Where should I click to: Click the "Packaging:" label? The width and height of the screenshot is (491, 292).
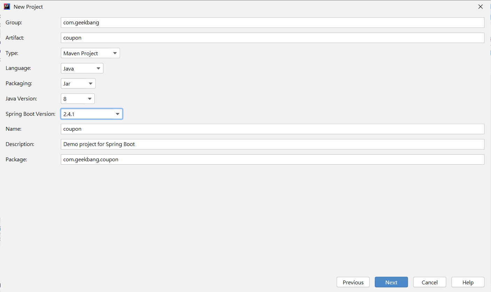19,83
